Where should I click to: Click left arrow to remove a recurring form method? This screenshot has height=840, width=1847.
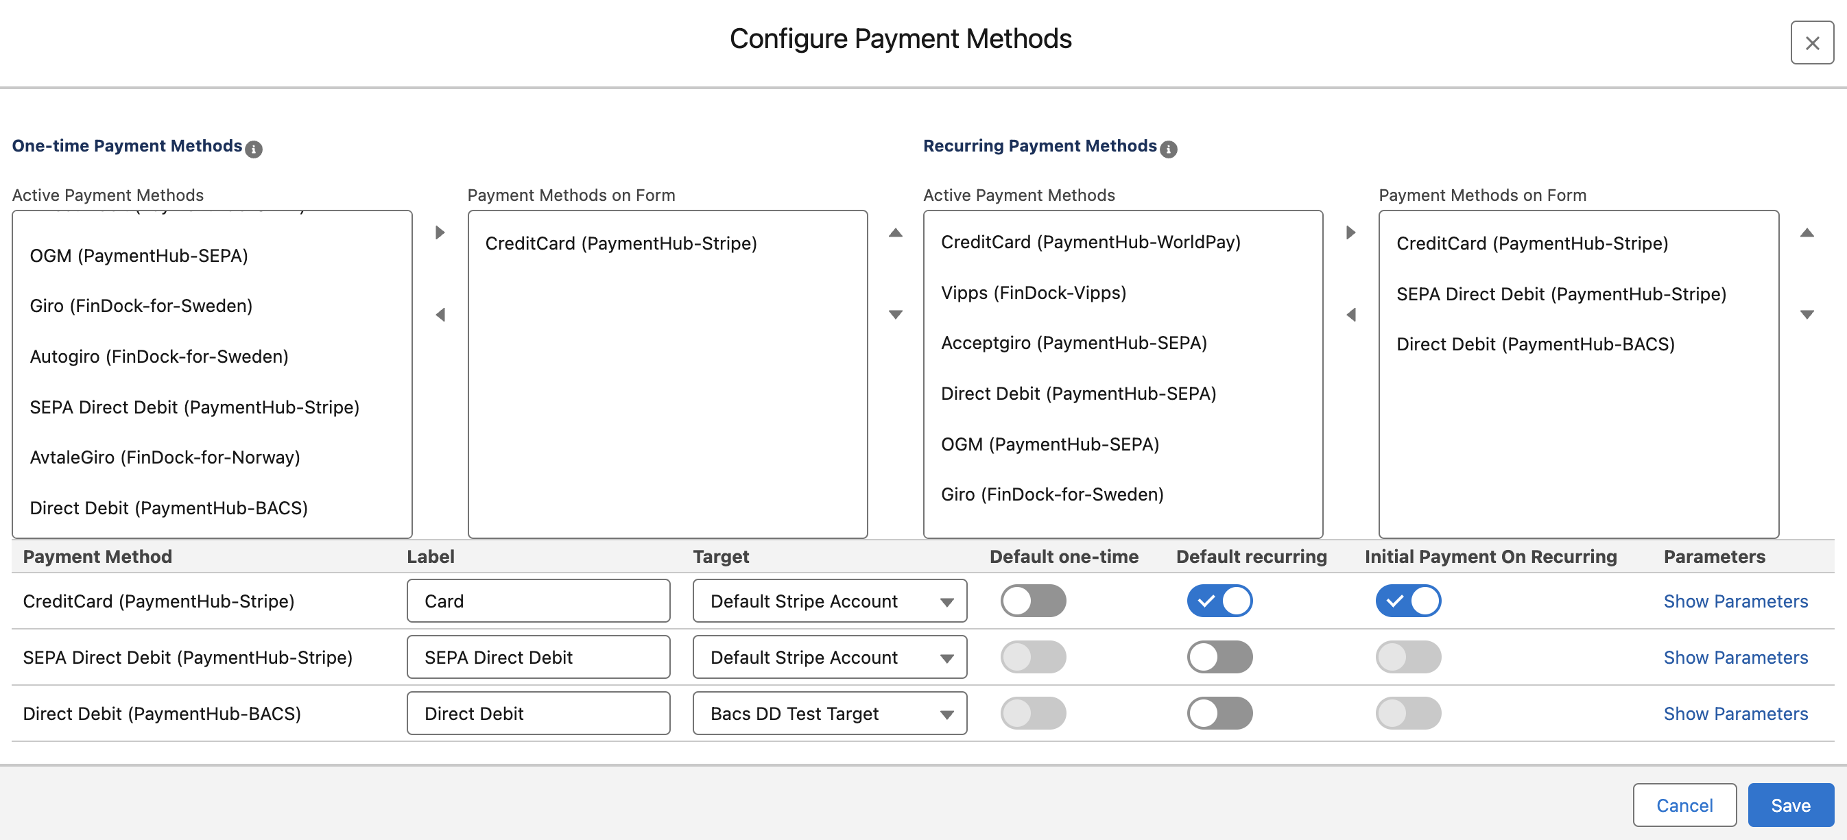(1351, 314)
